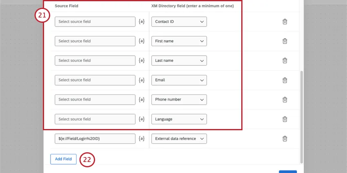Open the External data reference dropdown
The image size is (347, 173).
click(x=179, y=139)
